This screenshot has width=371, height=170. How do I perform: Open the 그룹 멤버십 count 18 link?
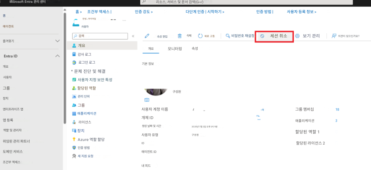click(x=338, y=109)
